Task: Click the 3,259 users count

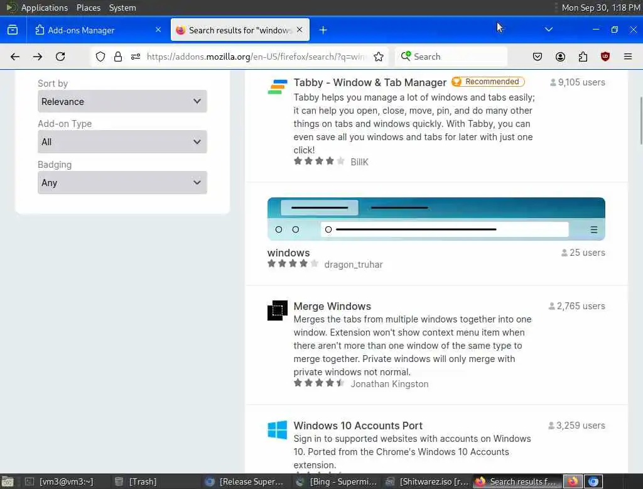Action: (576, 426)
